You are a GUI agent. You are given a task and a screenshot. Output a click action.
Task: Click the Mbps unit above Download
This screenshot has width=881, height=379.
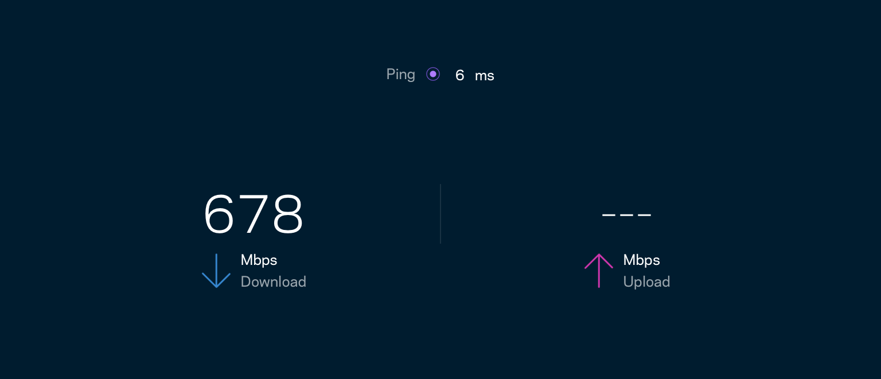[259, 260]
